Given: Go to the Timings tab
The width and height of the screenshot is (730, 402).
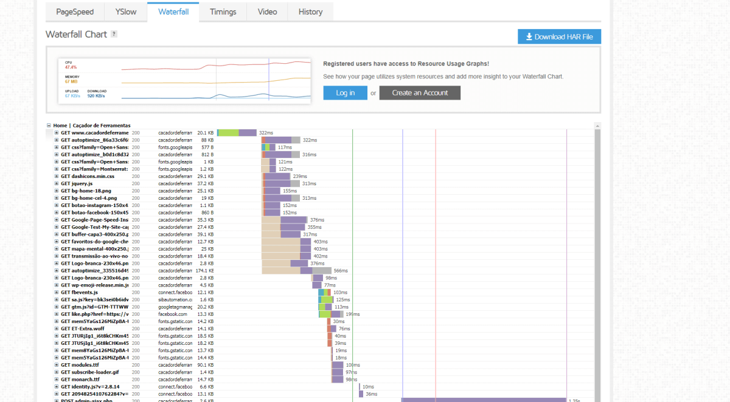Looking at the screenshot, I should point(223,12).
